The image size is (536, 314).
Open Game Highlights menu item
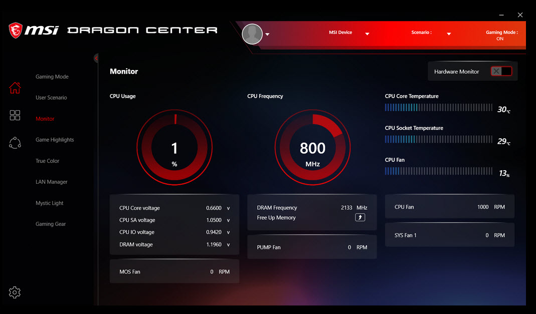pyautogui.click(x=55, y=140)
